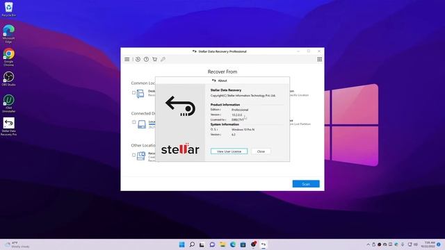The image size is (445, 250).
Task: Open the weather widget on the taskbar
Action: tap(17, 244)
